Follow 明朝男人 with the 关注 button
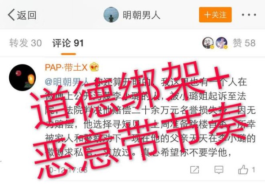This screenshot has height=184, width=265. [215, 15]
